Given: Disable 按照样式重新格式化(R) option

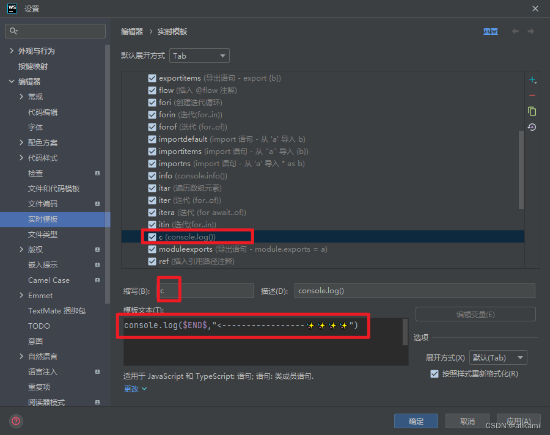Looking at the screenshot, I should pyautogui.click(x=435, y=375).
